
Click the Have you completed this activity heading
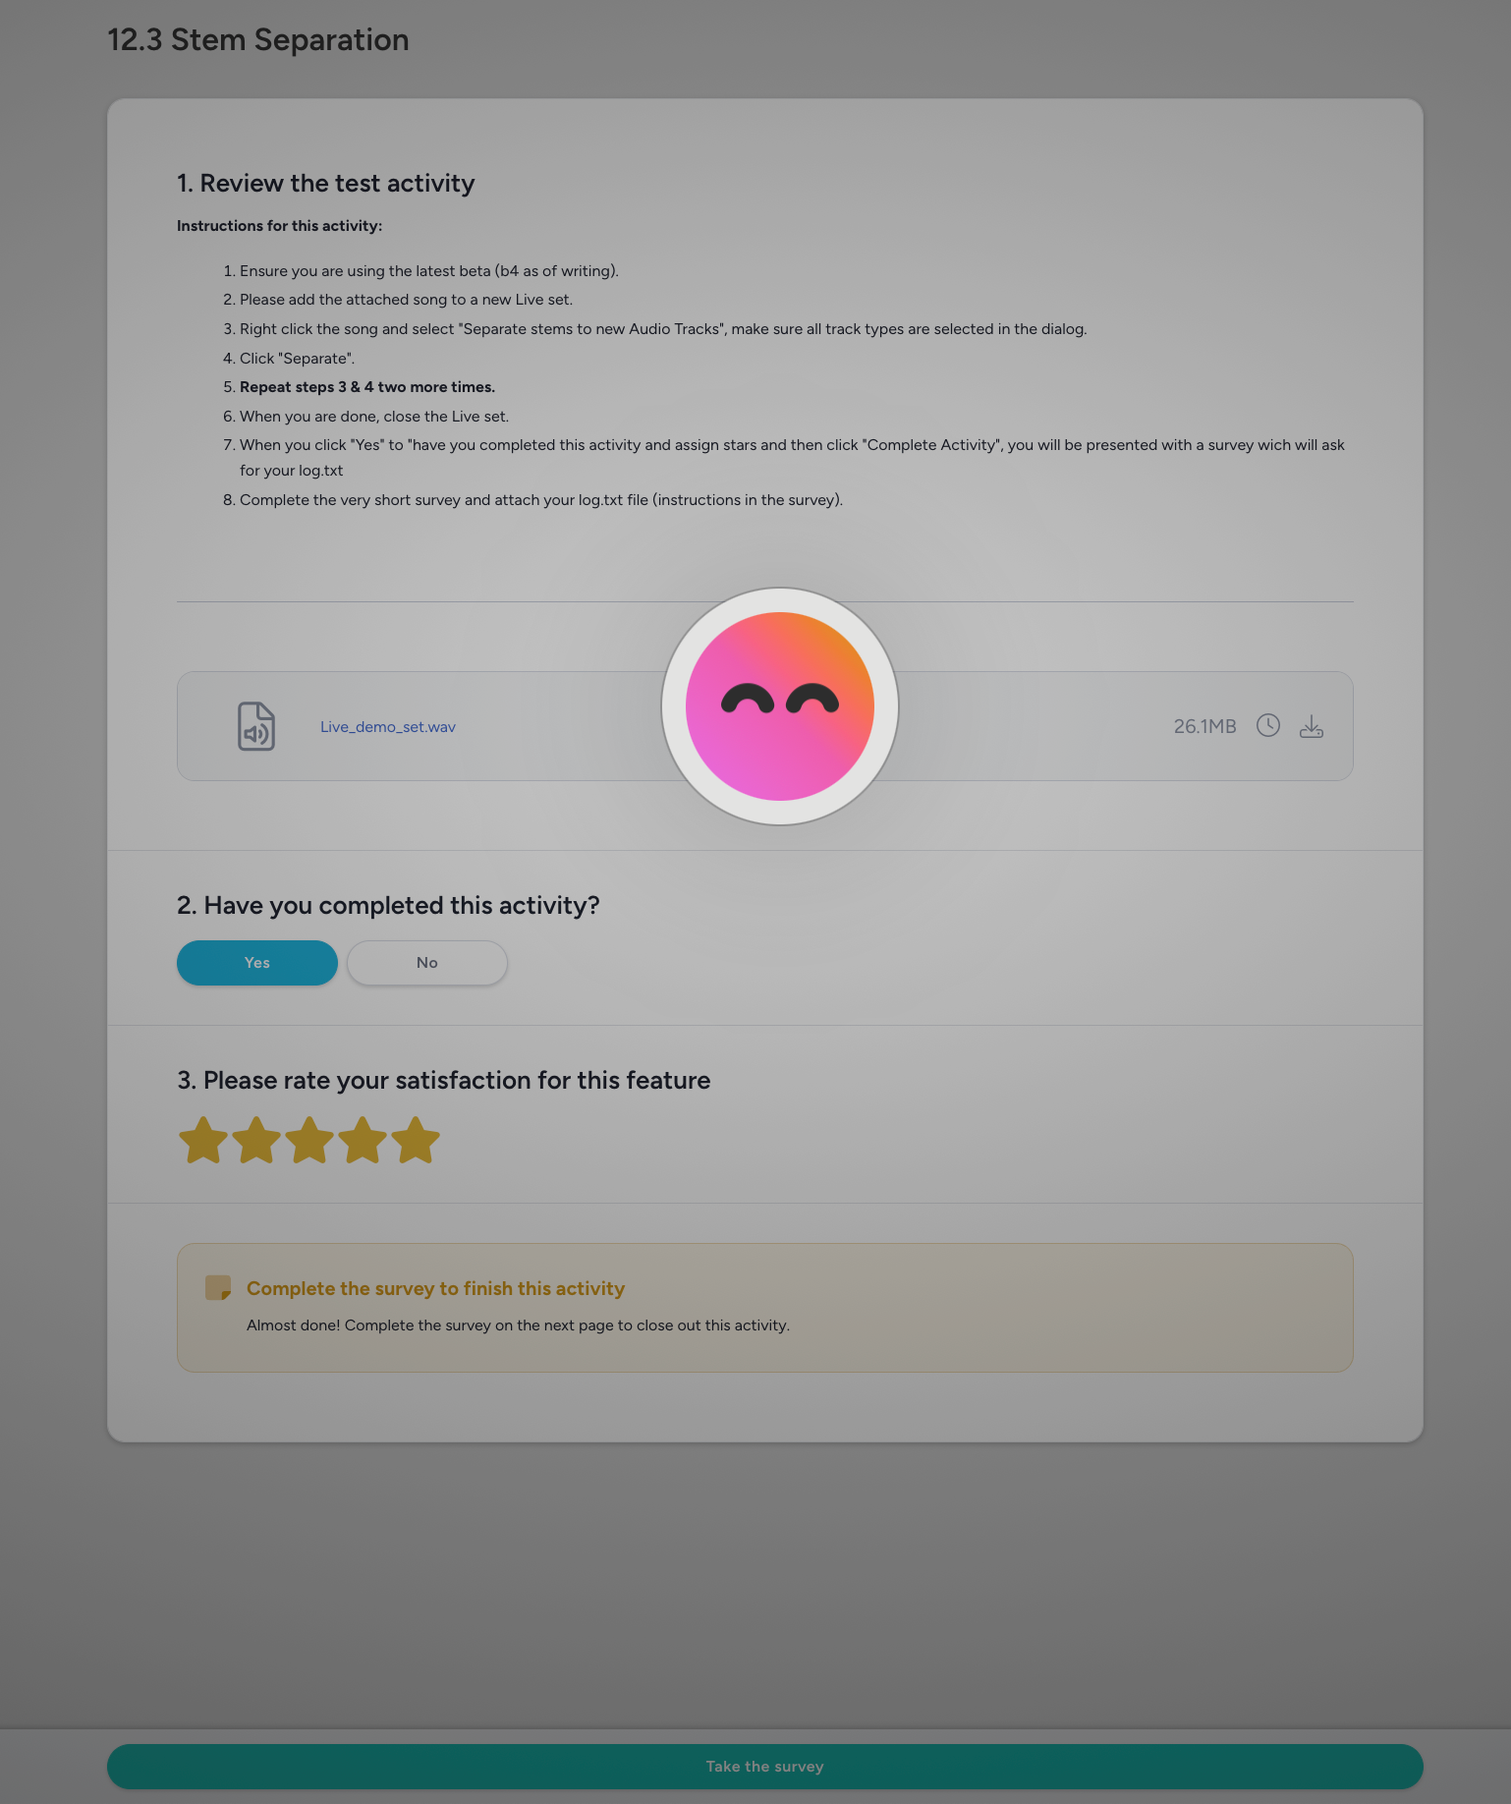(388, 906)
